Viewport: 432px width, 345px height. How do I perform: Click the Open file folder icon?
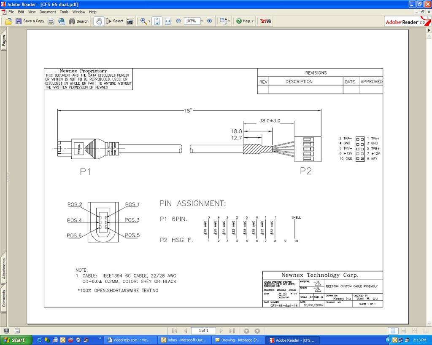pos(8,21)
